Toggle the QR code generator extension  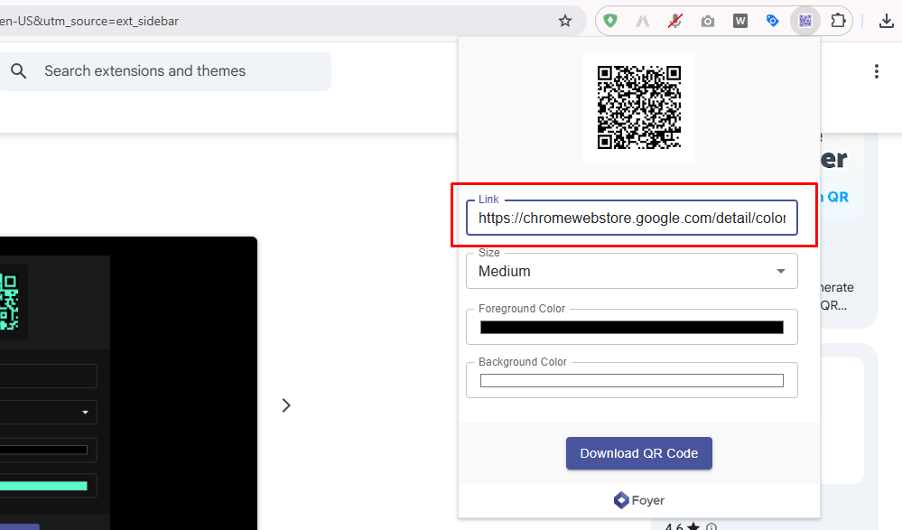(804, 22)
